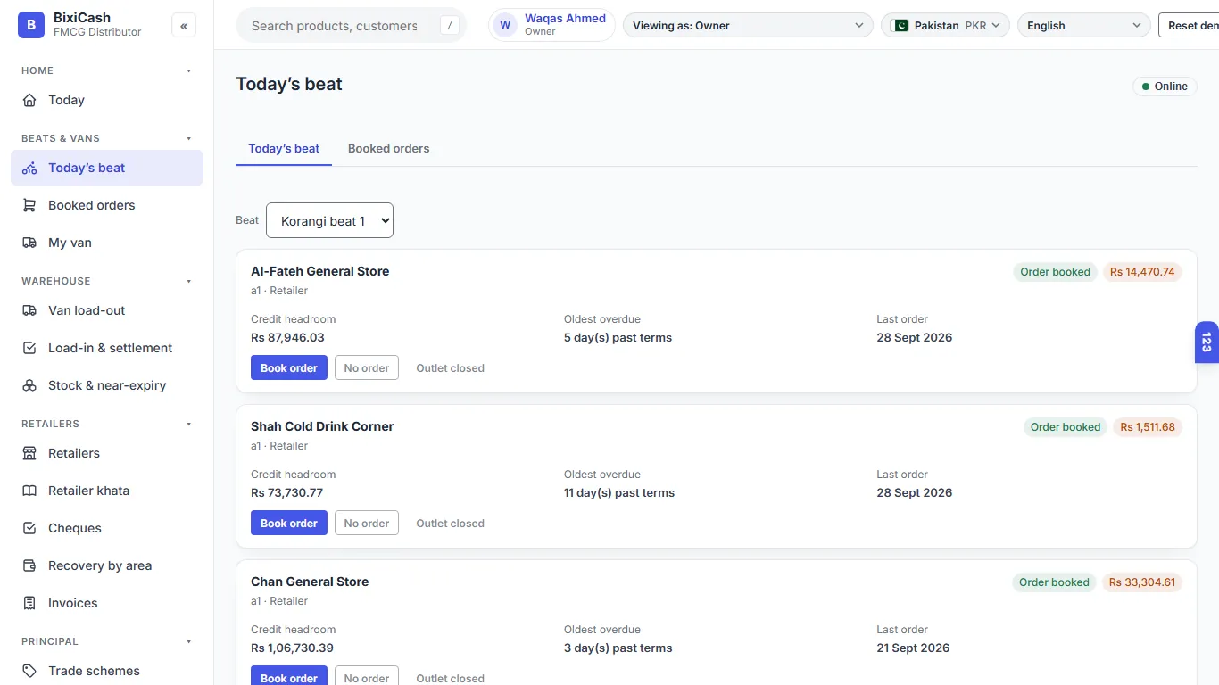Click the Today home icon
This screenshot has width=1219, height=685.
(29, 100)
